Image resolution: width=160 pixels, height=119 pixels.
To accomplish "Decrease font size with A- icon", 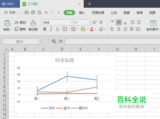I will [x=101, y=22].
